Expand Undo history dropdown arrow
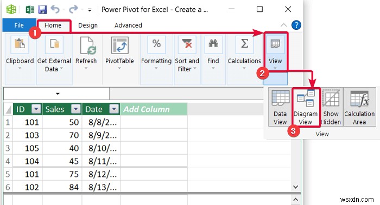This screenshot has width=380, height=205. pos(64,10)
